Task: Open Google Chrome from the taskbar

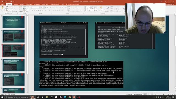Action: [70, 97]
